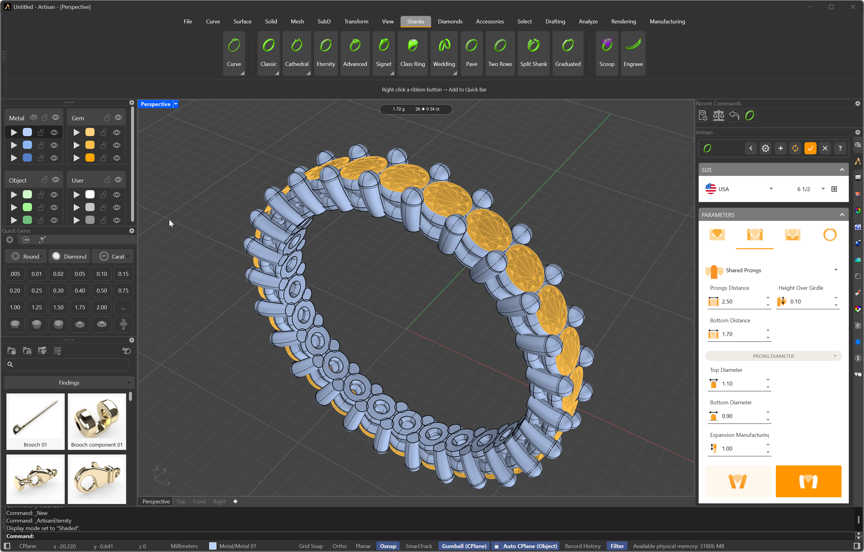Click the Diamond material button
Image resolution: width=864 pixels, height=552 pixels.
point(69,256)
